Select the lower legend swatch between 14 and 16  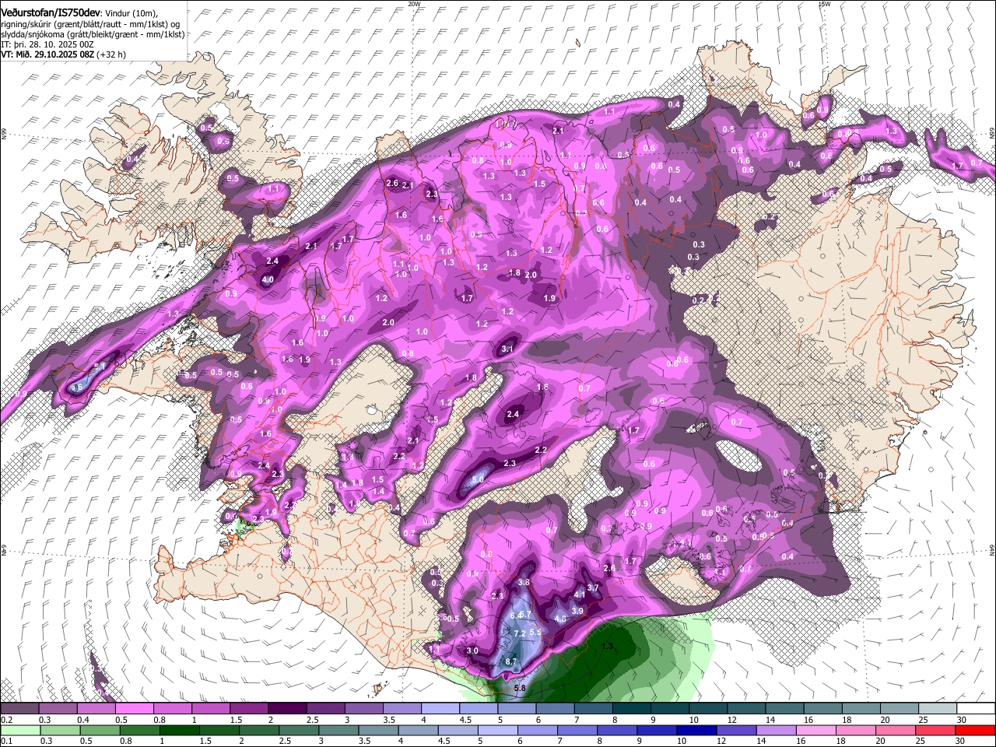[x=777, y=730]
